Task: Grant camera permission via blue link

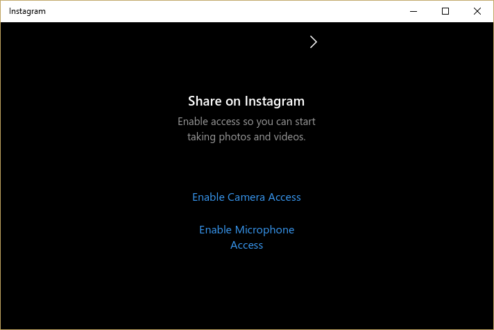Action: click(x=246, y=197)
